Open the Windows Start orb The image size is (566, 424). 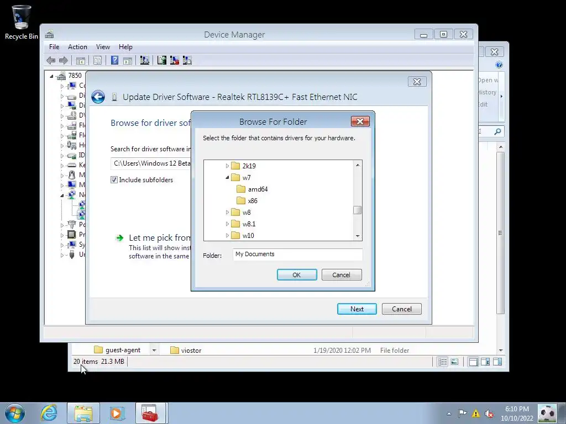[x=15, y=413]
